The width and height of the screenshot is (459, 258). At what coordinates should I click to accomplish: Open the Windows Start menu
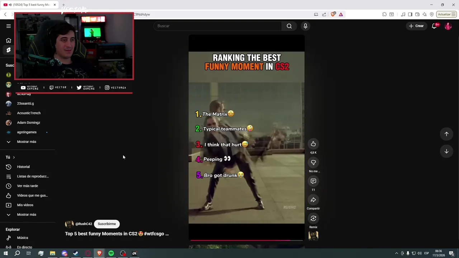pos(5,253)
